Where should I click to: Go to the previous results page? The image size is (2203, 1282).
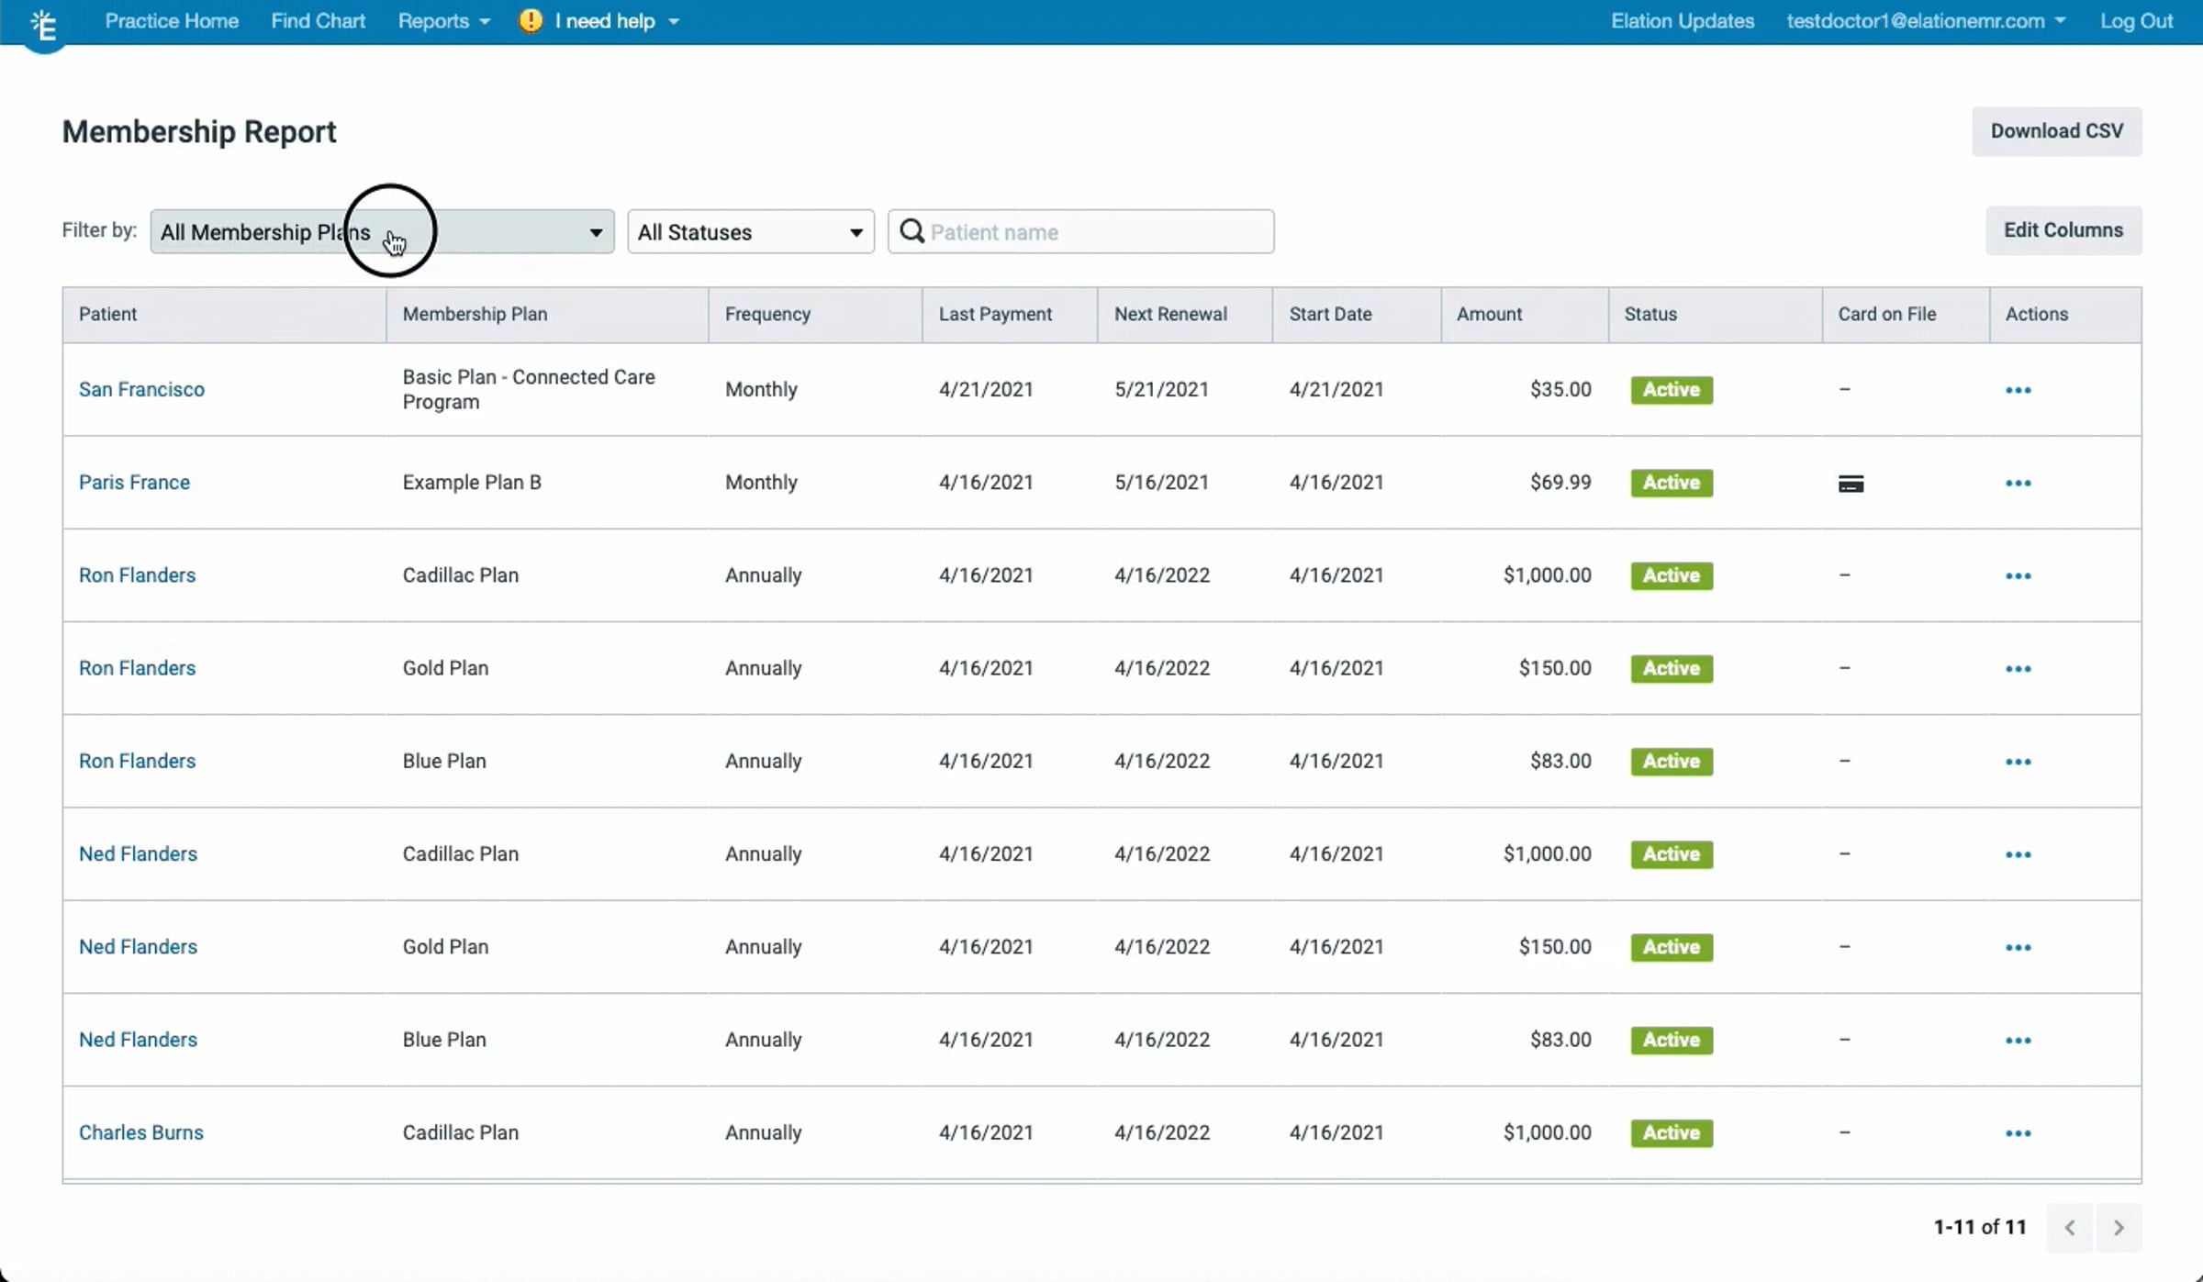point(2070,1227)
